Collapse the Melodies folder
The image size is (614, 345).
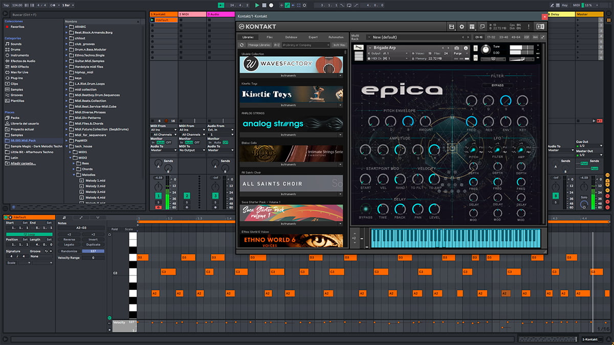(73, 175)
